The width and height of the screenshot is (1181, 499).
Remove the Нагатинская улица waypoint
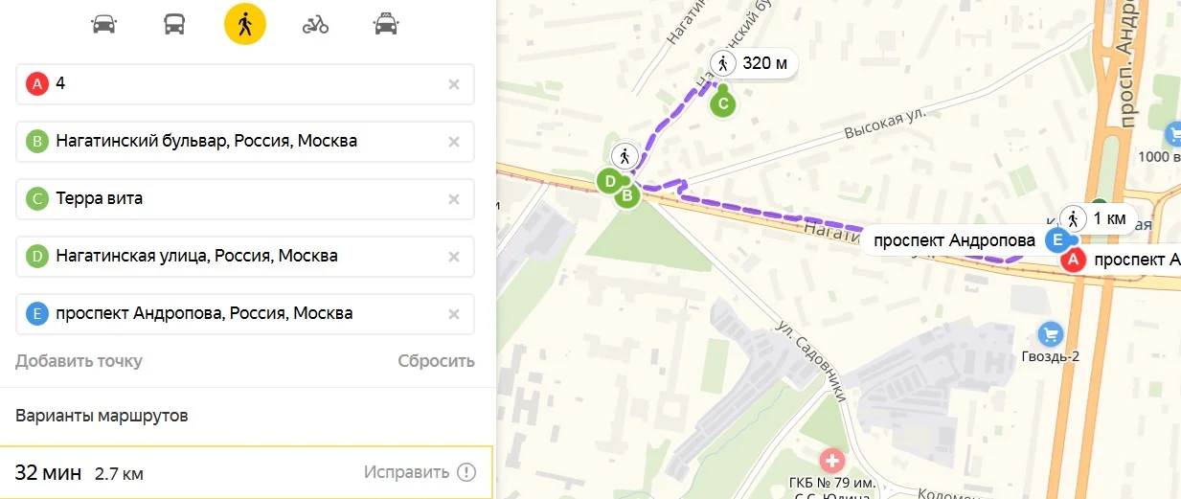point(454,257)
